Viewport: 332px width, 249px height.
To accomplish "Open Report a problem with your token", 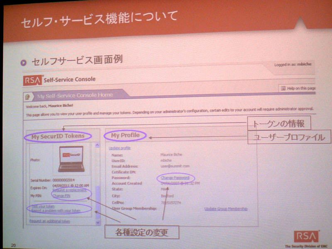I will coord(56,210).
